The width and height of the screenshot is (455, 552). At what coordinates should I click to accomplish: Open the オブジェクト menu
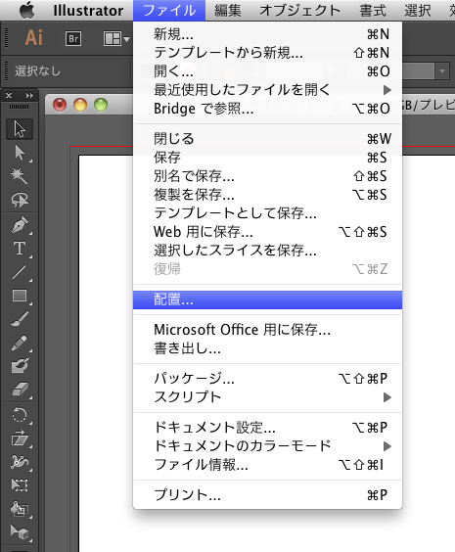[x=299, y=11]
